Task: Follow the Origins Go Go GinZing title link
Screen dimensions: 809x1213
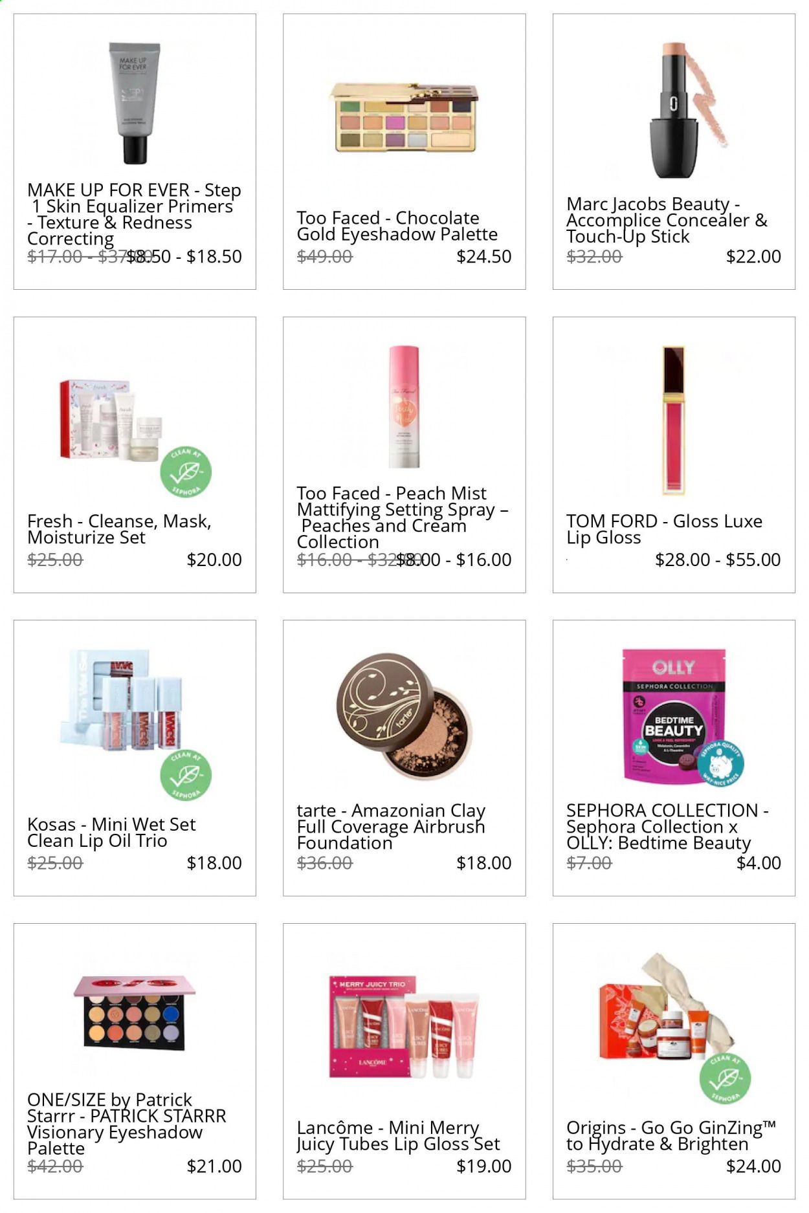Action: [671, 1136]
